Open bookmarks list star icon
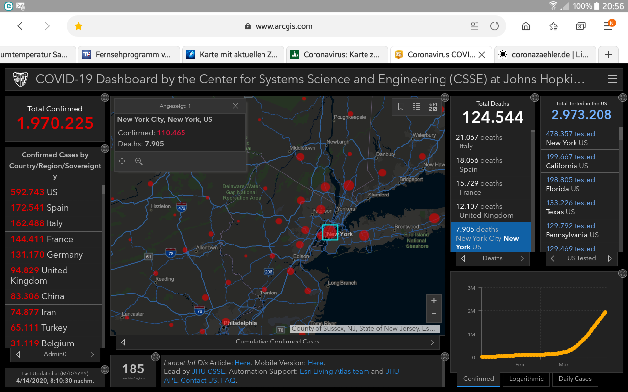Viewport: 628px width, 392px height. pos(553,26)
